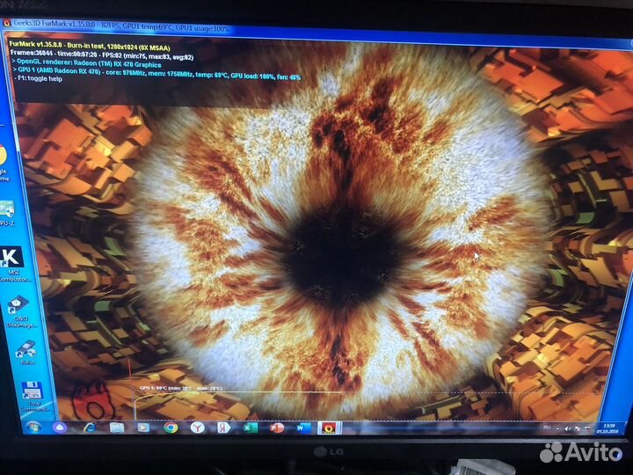Open PowerPoint from the taskbar
This screenshot has height=475, width=633.
tap(277, 427)
